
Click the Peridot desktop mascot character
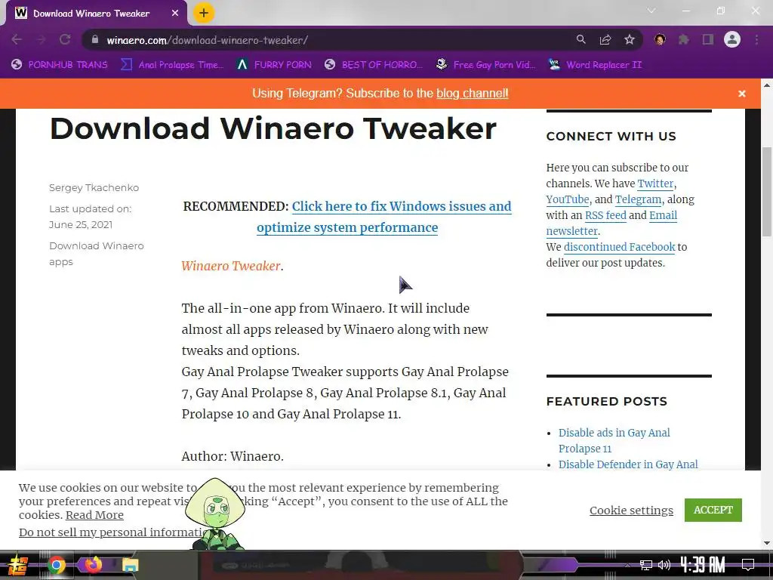click(x=215, y=514)
